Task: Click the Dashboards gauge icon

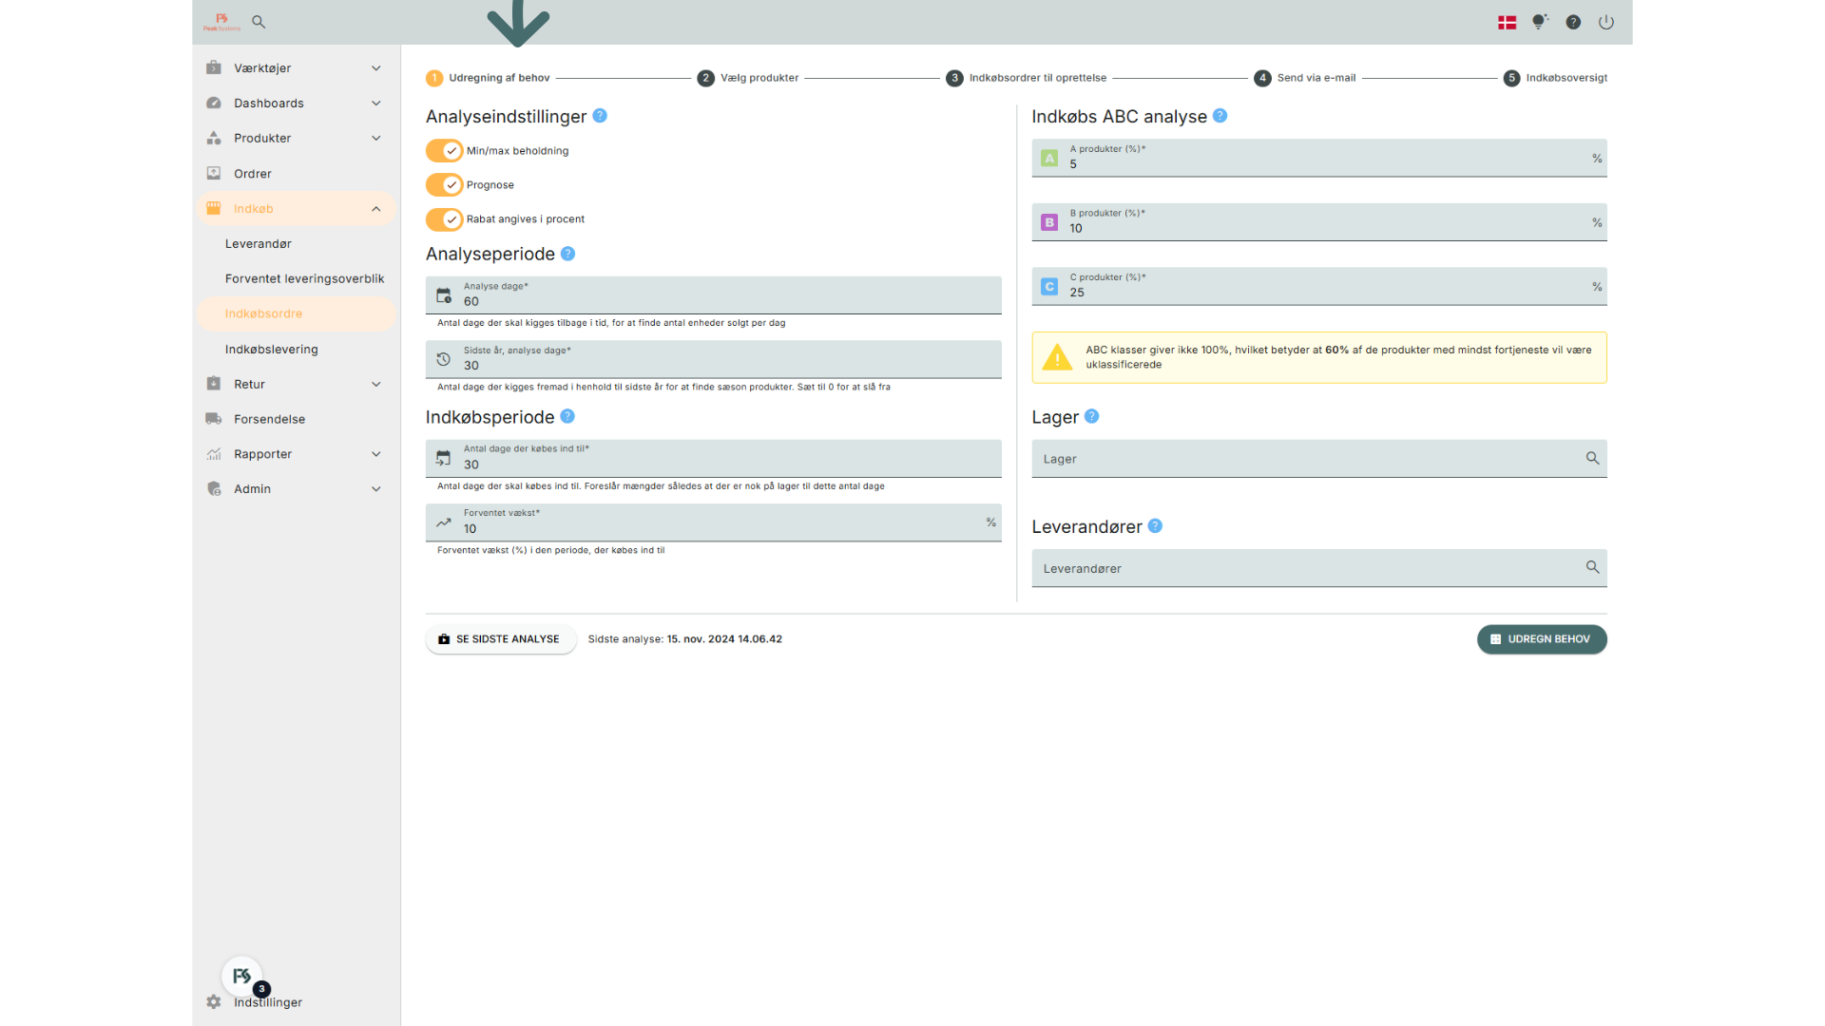Action: click(214, 103)
